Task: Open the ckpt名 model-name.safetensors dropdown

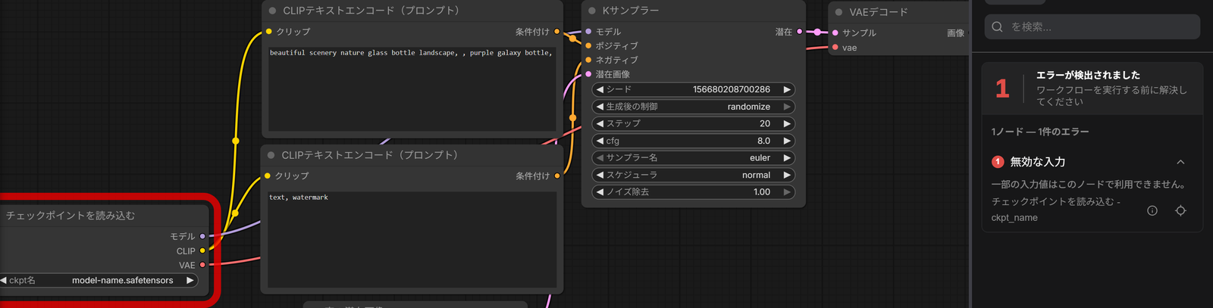Action: (99, 280)
